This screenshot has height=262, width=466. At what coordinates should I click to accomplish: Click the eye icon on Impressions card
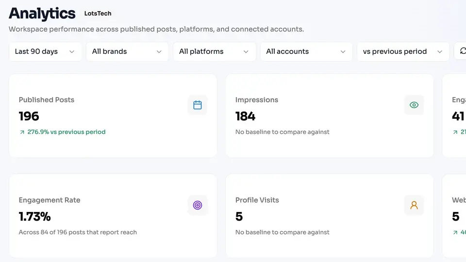414,105
